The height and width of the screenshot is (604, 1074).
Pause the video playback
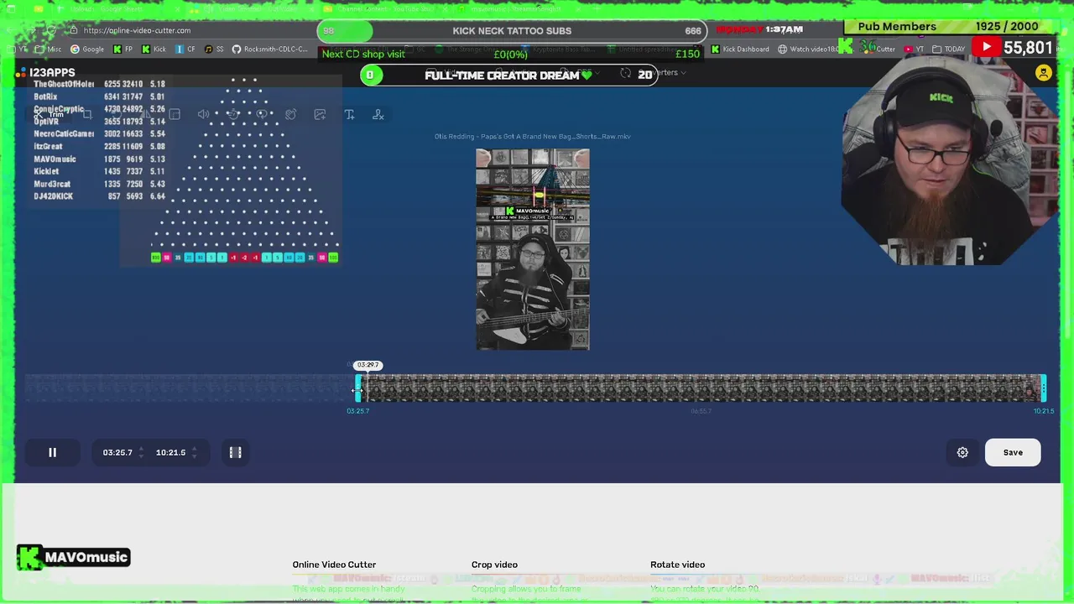pyautogui.click(x=52, y=452)
